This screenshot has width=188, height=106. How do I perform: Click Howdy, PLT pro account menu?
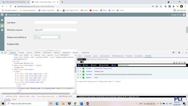[x=178, y=15]
